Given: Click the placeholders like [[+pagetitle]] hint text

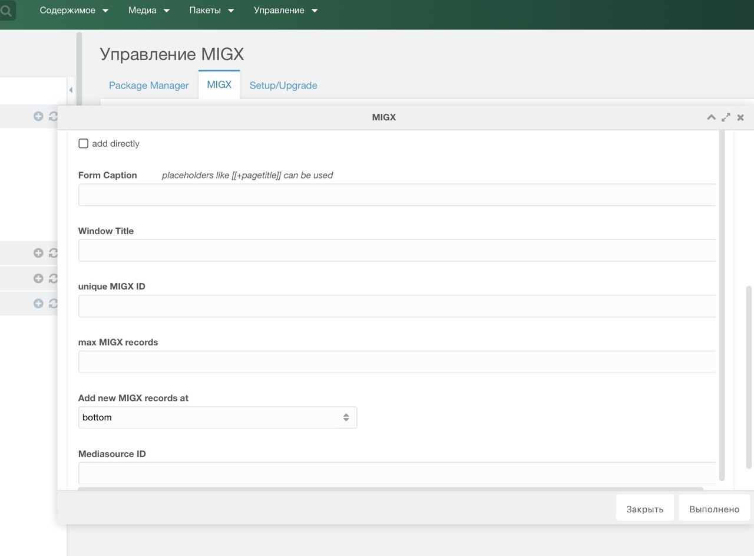Looking at the screenshot, I should click(x=247, y=175).
